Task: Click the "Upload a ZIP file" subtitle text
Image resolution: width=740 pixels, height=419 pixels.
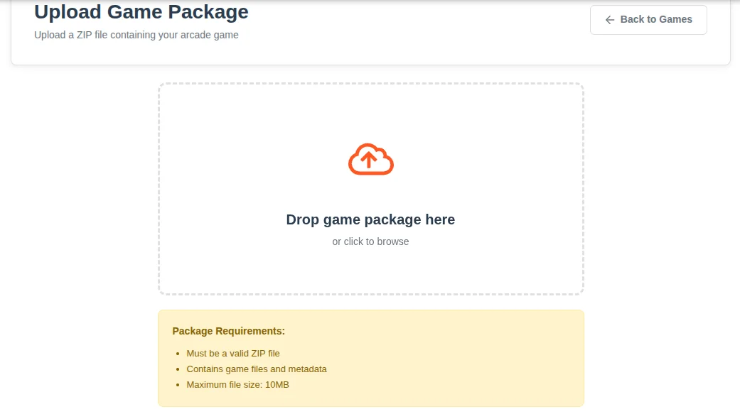Action: point(136,35)
